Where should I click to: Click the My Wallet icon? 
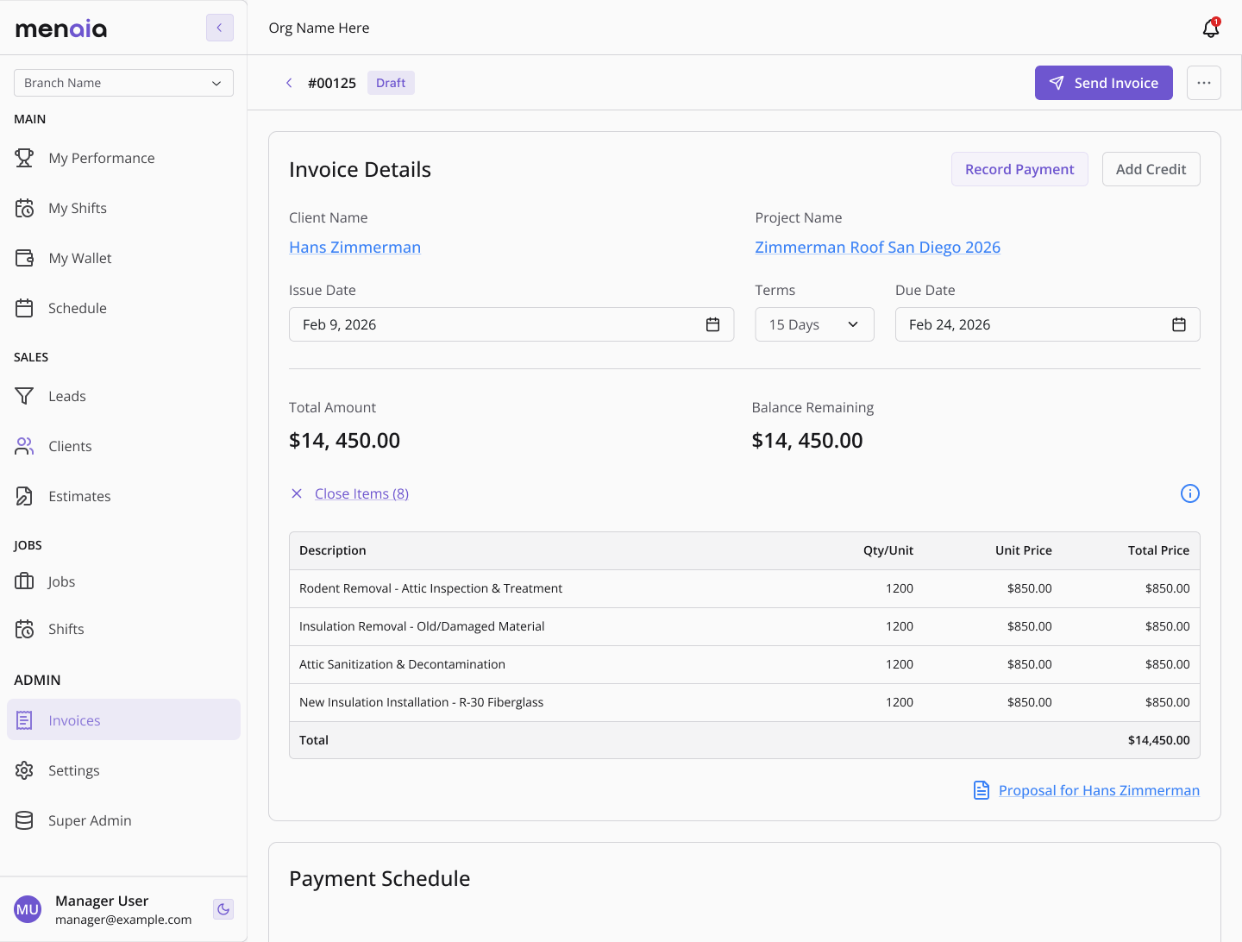click(x=24, y=258)
